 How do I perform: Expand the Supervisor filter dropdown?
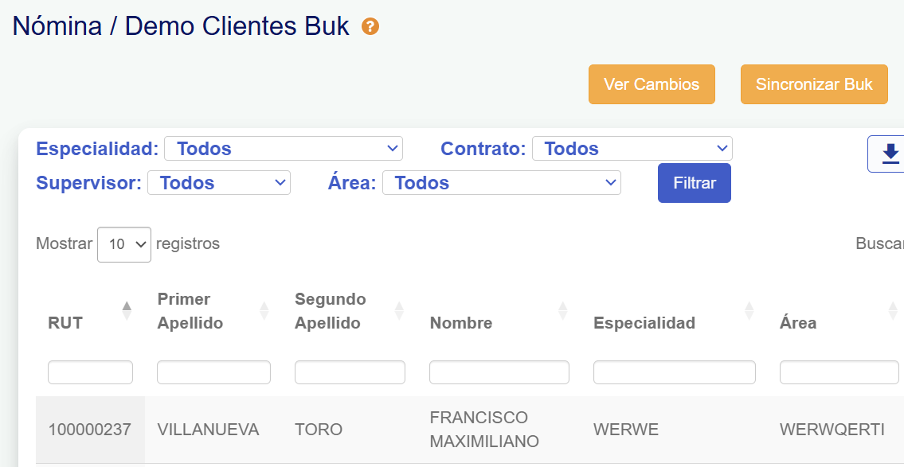point(218,183)
